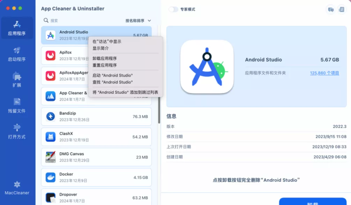Select the Bandizip row

tap(96, 116)
